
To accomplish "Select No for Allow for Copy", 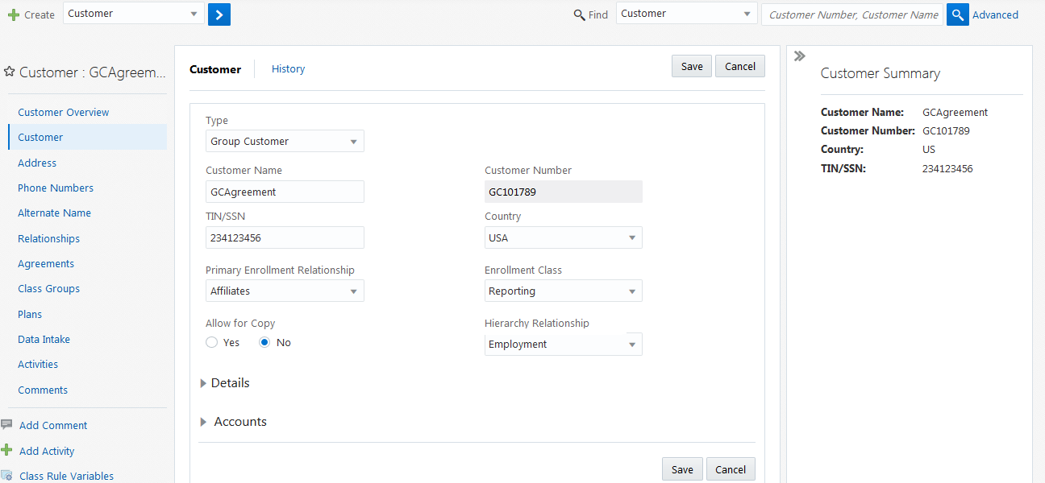I will click(x=265, y=342).
